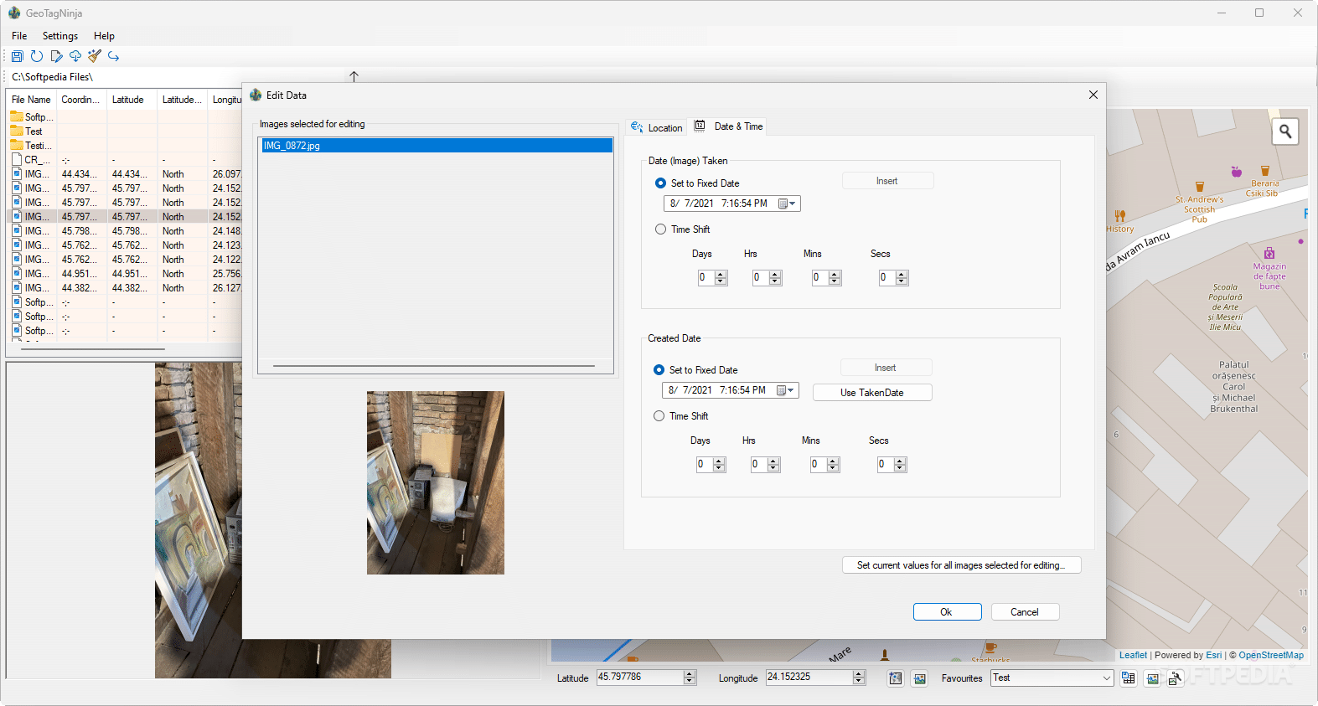Screen dimensions: 1318x706
Task: Select Time Shift option for Date Taken
Action: (x=660, y=229)
